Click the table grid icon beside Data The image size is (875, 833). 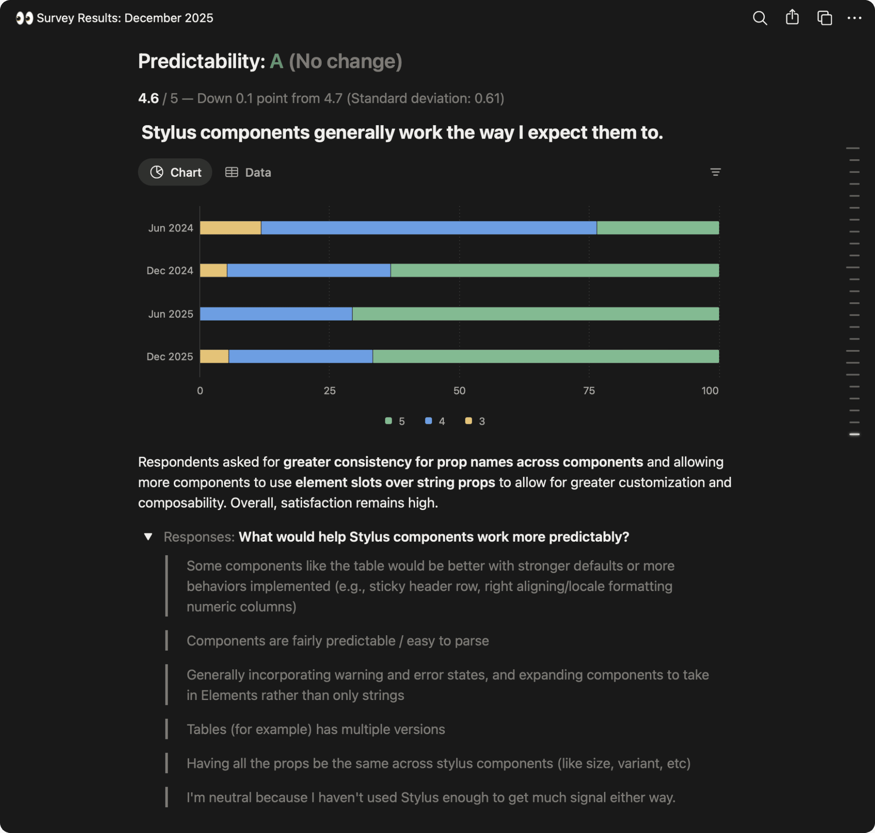pos(232,172)
